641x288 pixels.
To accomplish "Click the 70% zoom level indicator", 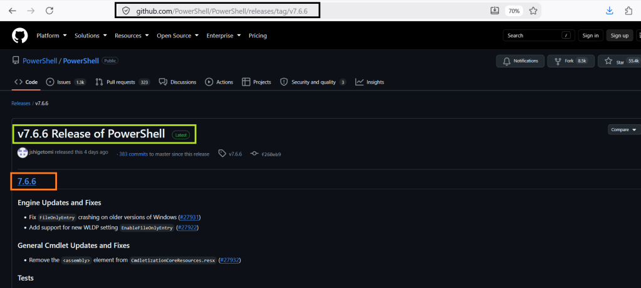I will (x=514, y=11).
